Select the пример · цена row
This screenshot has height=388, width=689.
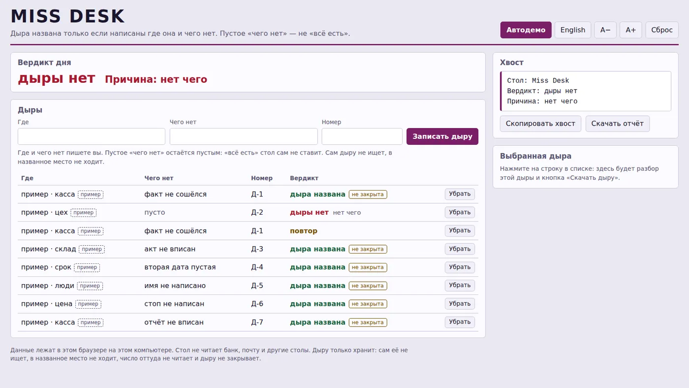248,304
